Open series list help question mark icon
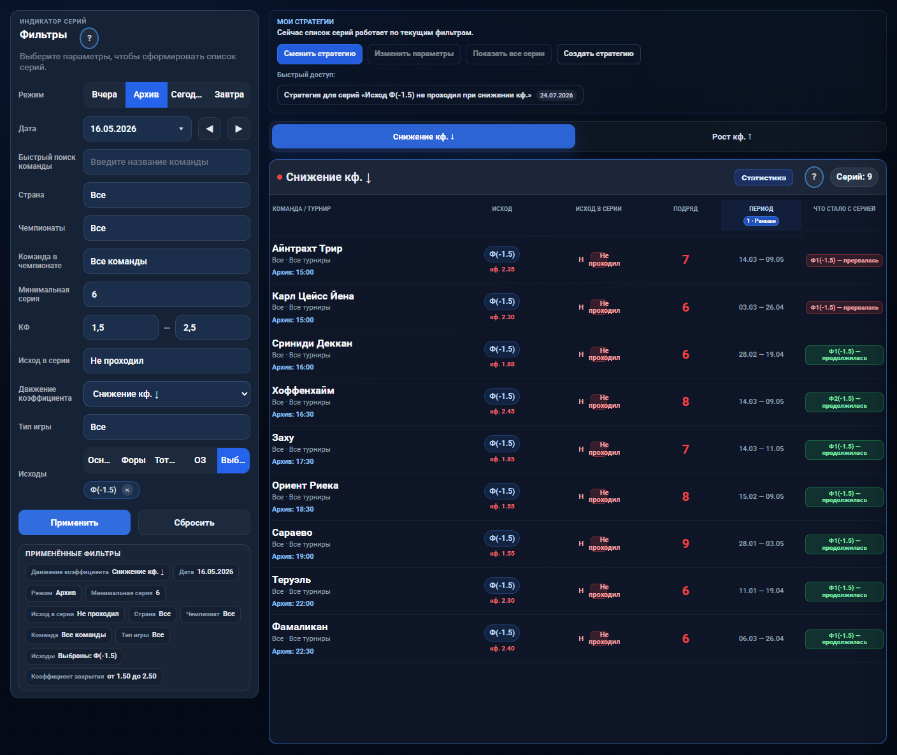 point(814,177)
